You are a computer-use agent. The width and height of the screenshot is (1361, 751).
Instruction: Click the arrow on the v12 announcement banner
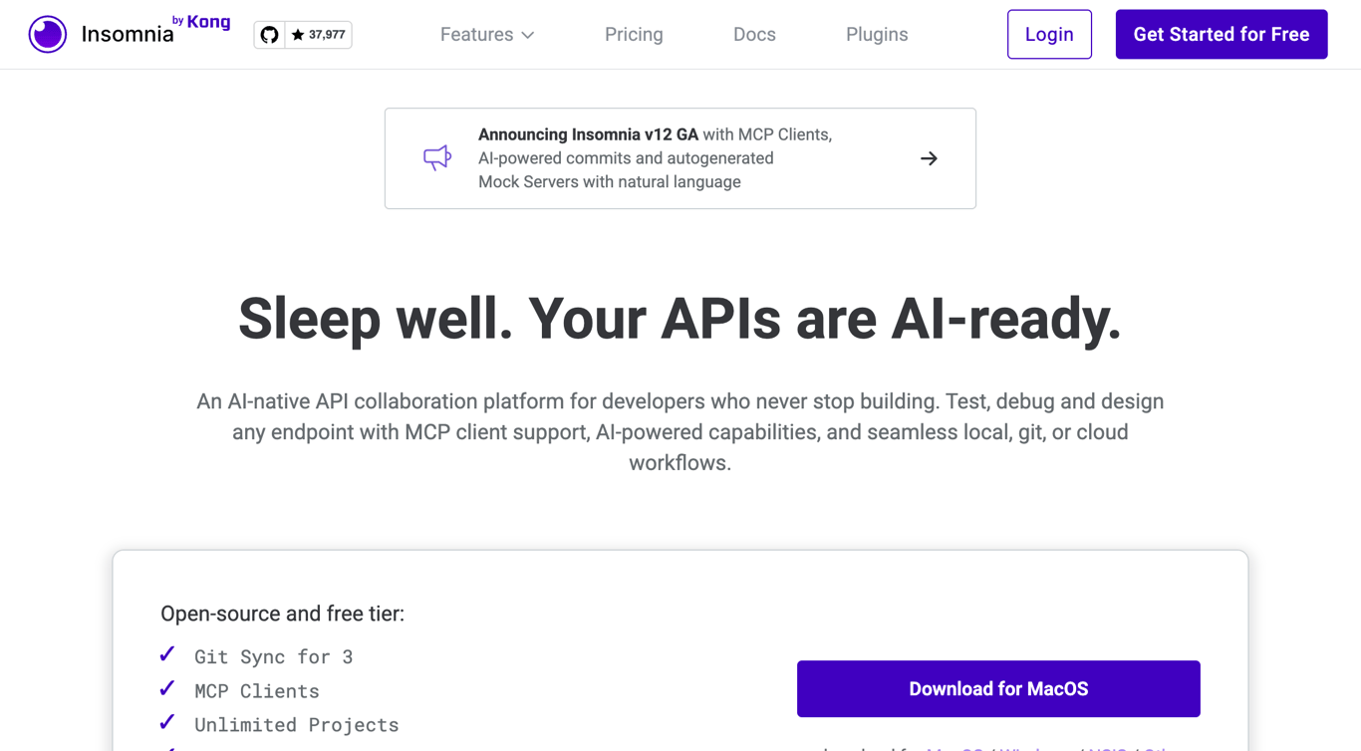coord(928,157)
